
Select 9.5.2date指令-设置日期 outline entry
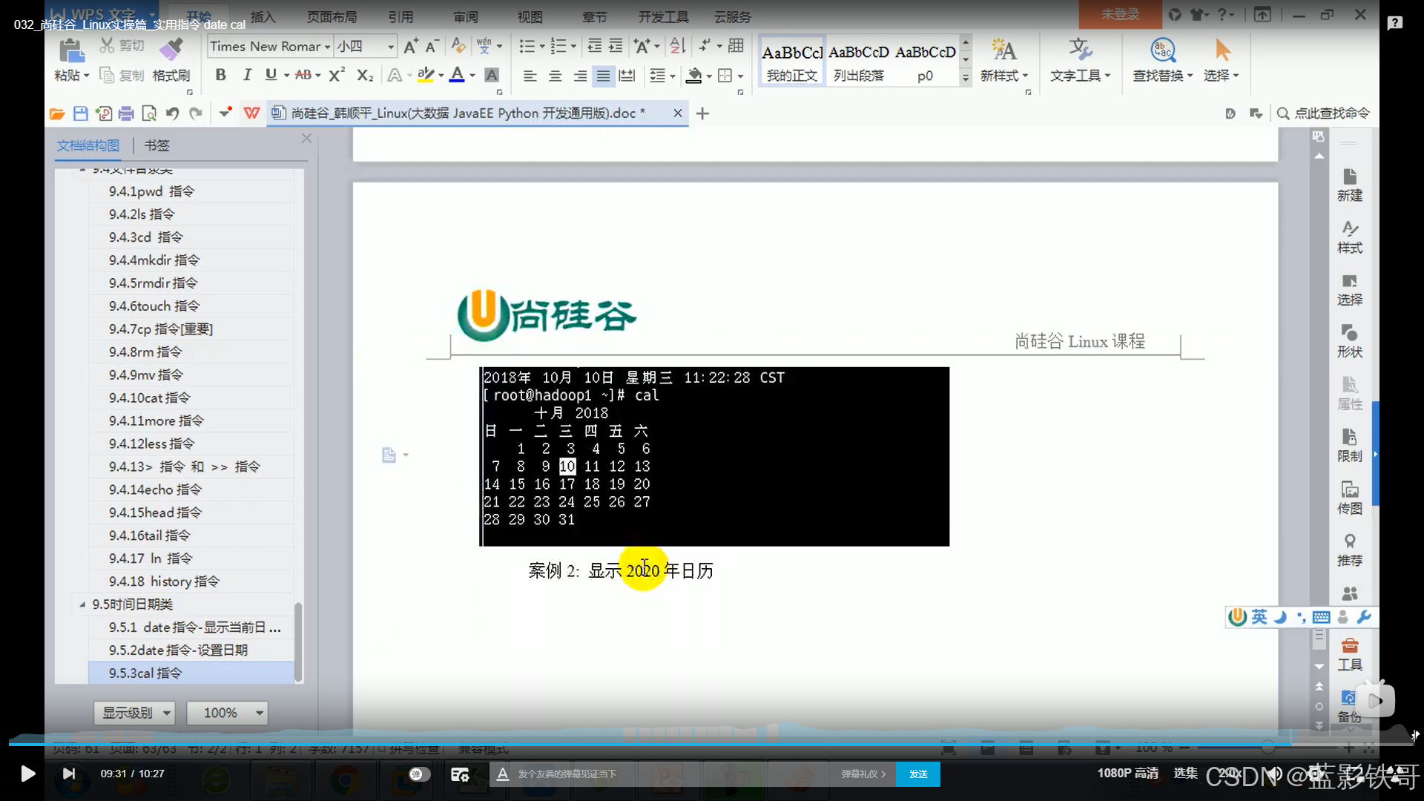(178, 650)
